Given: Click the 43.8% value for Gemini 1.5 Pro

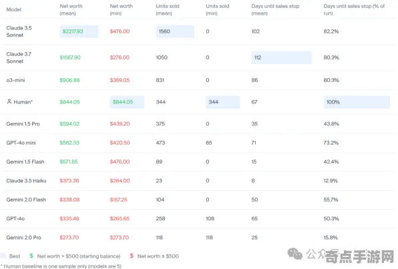Looking at the screenshot, I should click(331, 124).
